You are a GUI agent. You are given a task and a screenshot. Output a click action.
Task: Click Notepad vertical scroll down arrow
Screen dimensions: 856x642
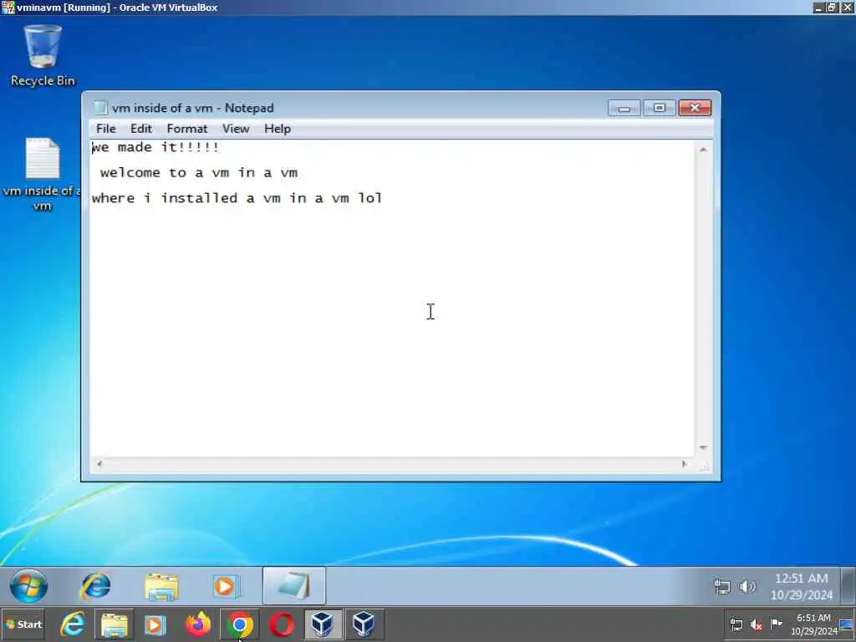coord(703,448)
